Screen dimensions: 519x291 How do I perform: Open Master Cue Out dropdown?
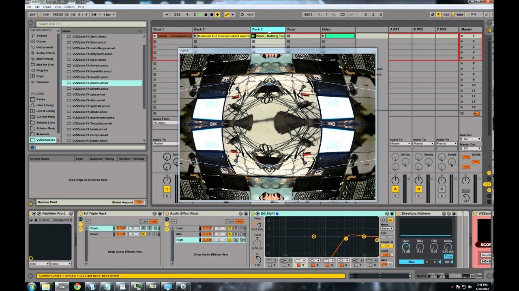(x=470, y=139)
